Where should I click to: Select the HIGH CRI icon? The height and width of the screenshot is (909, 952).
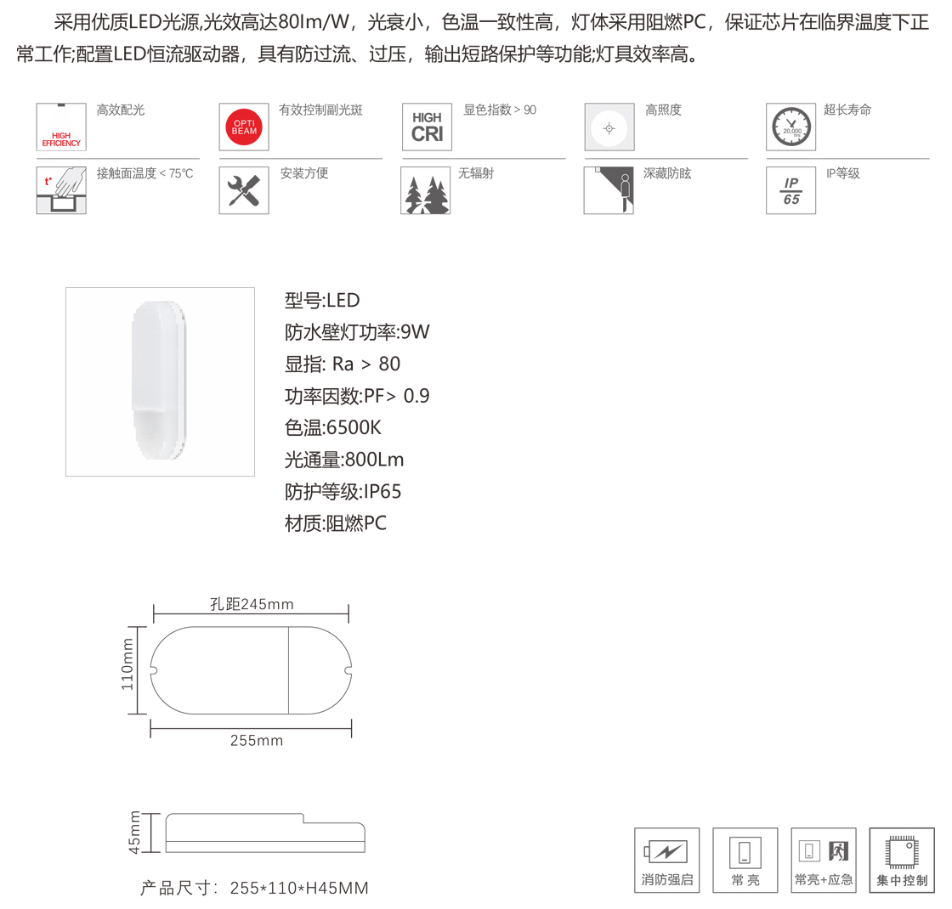pos(427,127)
